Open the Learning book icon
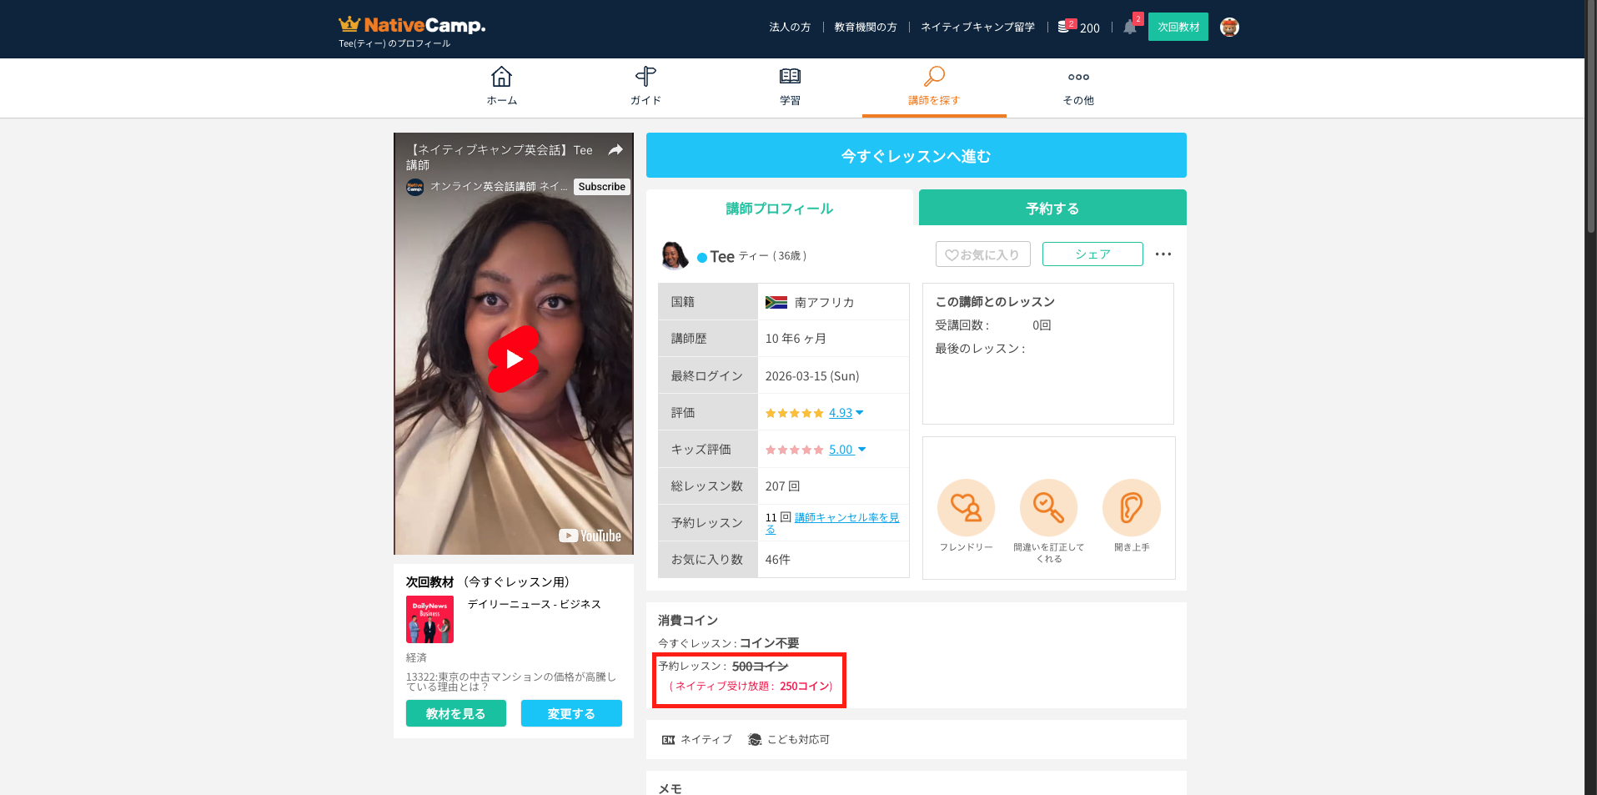The width and height of the screenshot is (1597, 795). pos(790,78)
